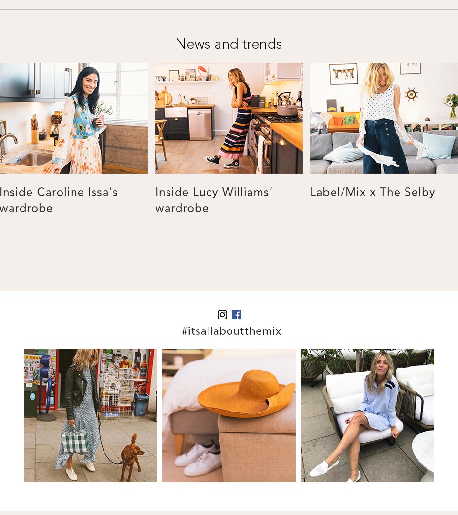
Task: Open 'Label/Mix x The Selby' article link
Action: click(x=373, y=192)
